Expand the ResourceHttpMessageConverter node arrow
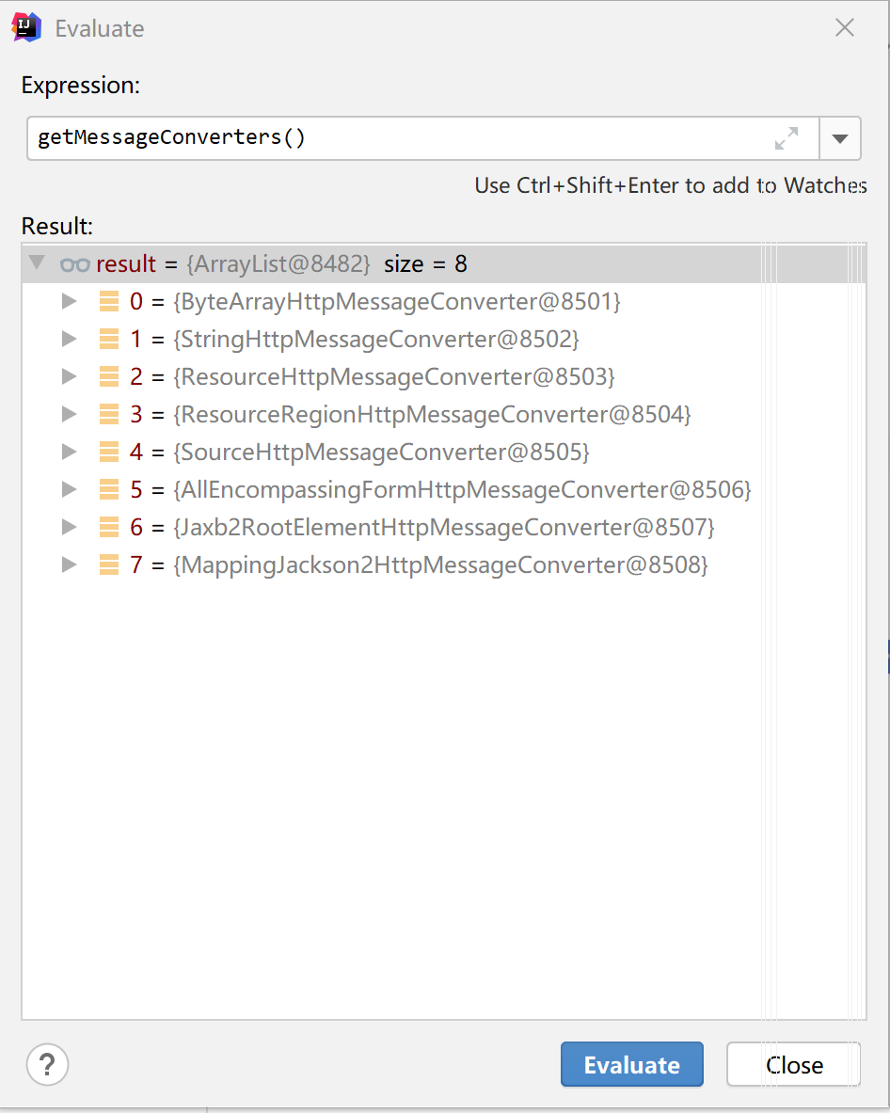Screen dimensions: 890x1113 [x=69, y=377]
